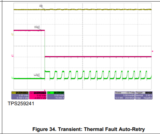
Task: Select the pink trigger position arrow below the grid
Action: pyautogui.click(x=45, y=90)
